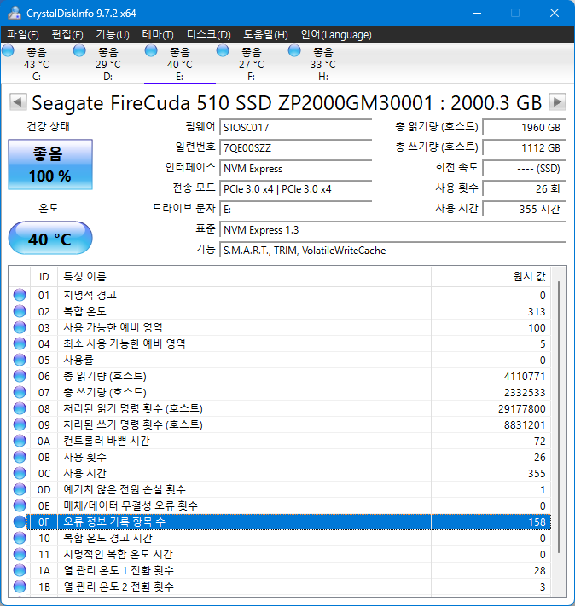Click status icon of row 0C 사용 시간
Viewport: 575px width, 606px height.
coord(20,473)
